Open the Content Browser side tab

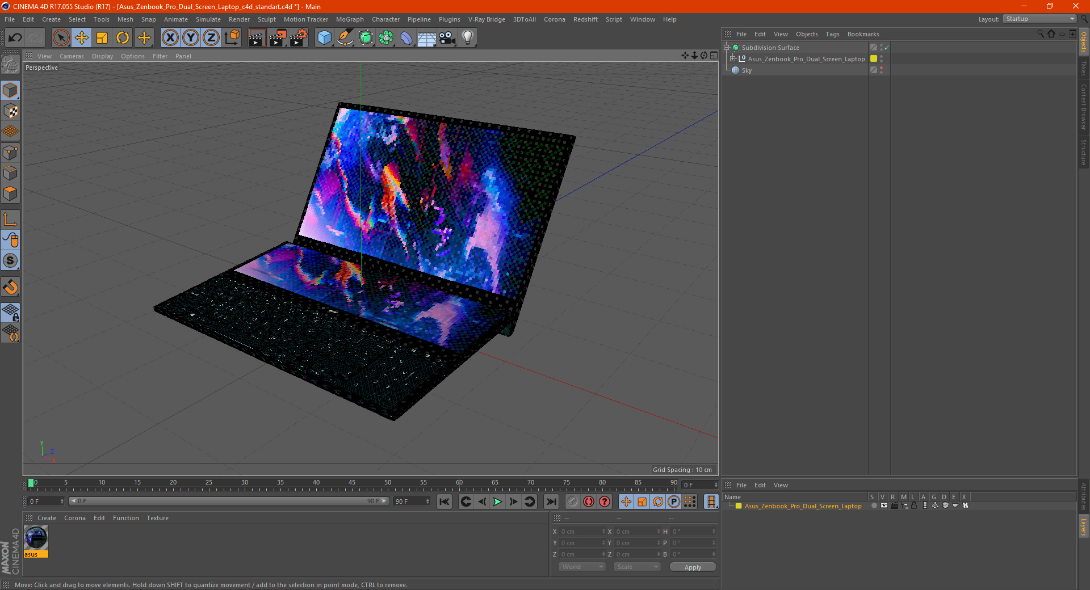(1084, 107)
